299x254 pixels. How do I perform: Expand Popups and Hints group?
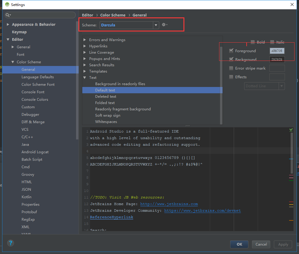[x=85, y=59]
